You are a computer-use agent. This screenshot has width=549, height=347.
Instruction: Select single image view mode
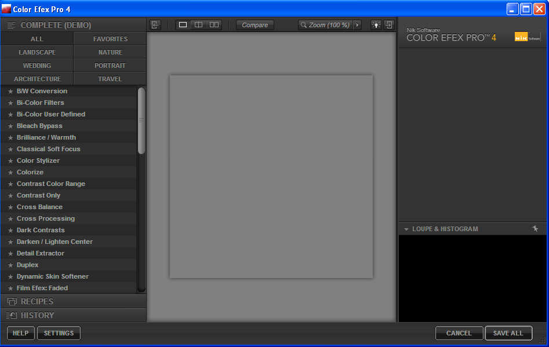point(183,25)
